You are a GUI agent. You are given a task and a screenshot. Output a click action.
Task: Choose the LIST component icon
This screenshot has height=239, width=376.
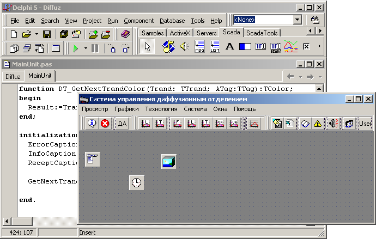tap(215, 47)
